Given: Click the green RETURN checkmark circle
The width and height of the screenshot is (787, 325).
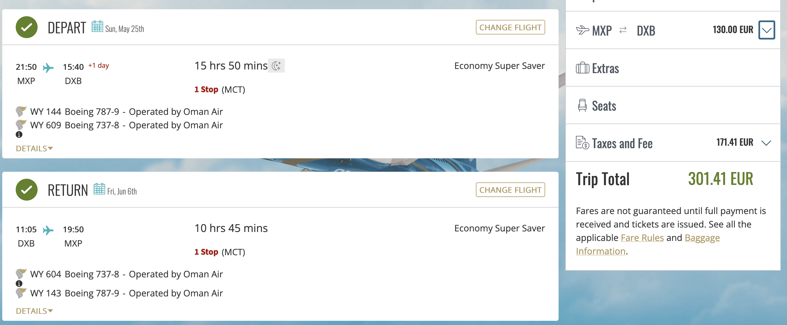Looking at the screenshot, I should pos(27,190).
